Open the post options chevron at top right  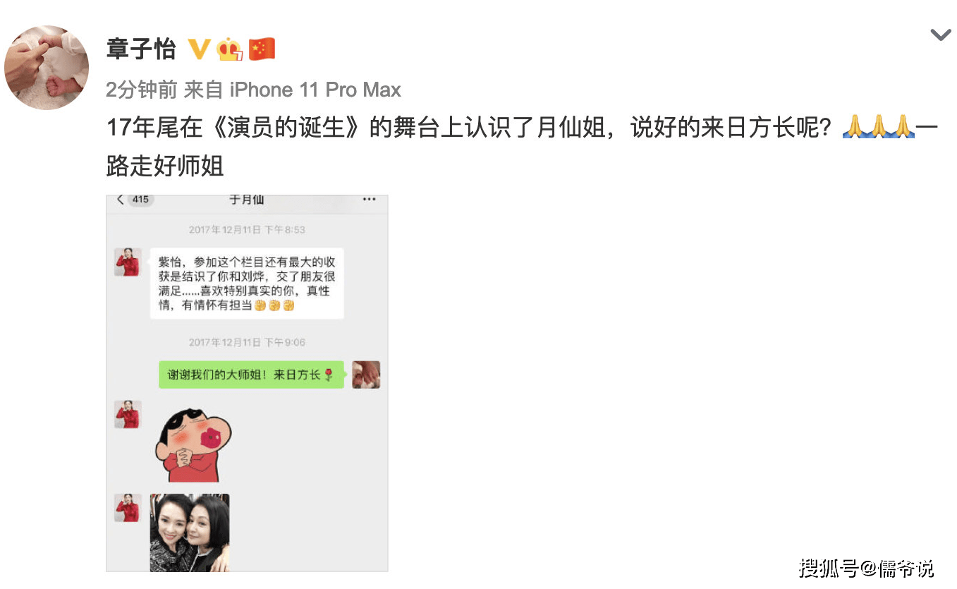tap(941, 35)
